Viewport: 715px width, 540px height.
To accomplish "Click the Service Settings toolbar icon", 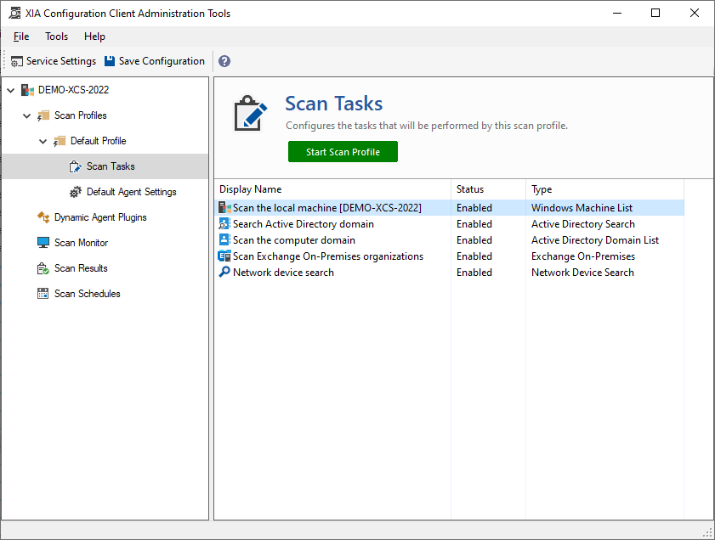I will (x=17, y=61).
